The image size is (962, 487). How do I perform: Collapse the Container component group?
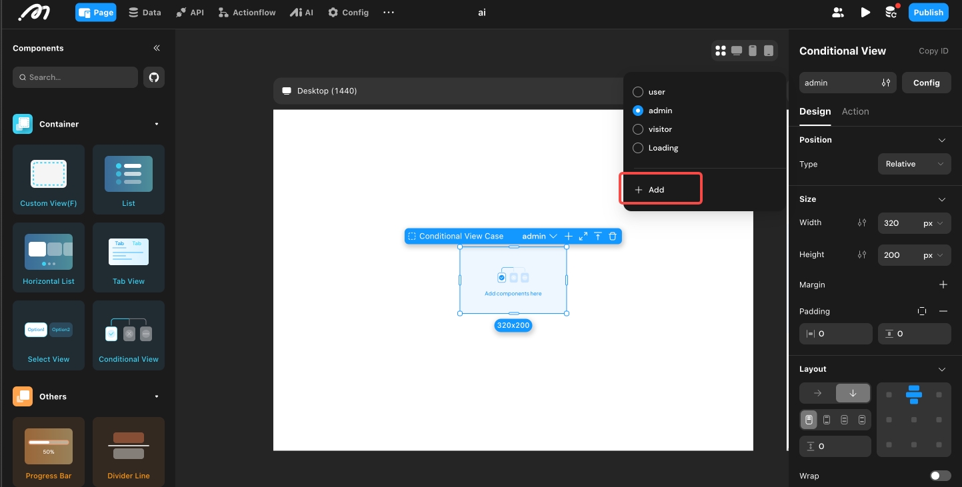[x=157, y=124]
